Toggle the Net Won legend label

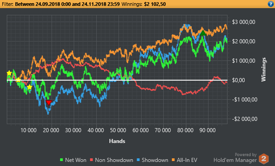76,160
